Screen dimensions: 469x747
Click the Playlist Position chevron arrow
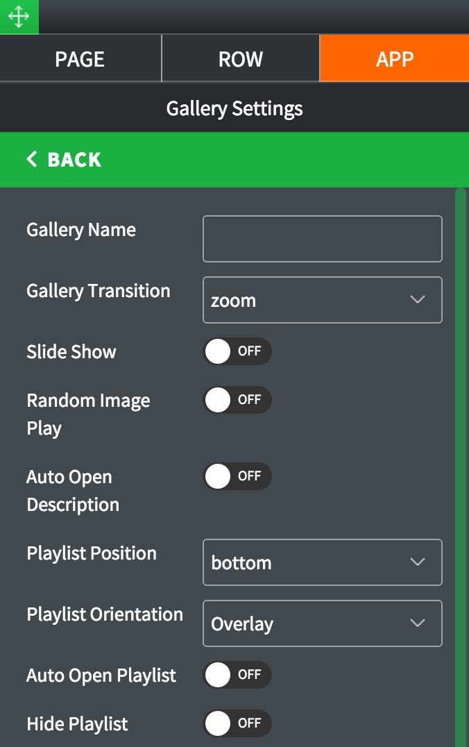coord(417,562)
